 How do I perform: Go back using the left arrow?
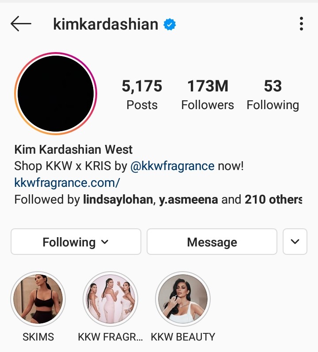[21, 23]
